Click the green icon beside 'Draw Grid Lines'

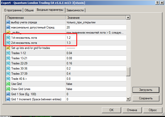[x=8, y=89]
